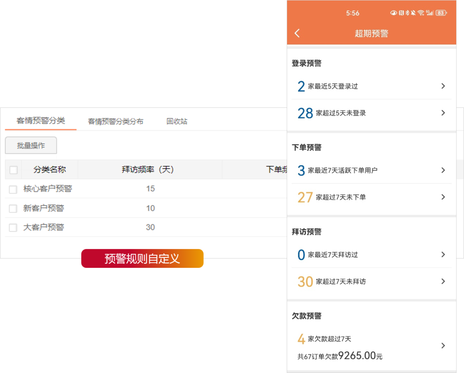The width and height of the screenshot is (464, 373).
Task: Tap the NFC icon in the status bar
Action: pos(401,13)
